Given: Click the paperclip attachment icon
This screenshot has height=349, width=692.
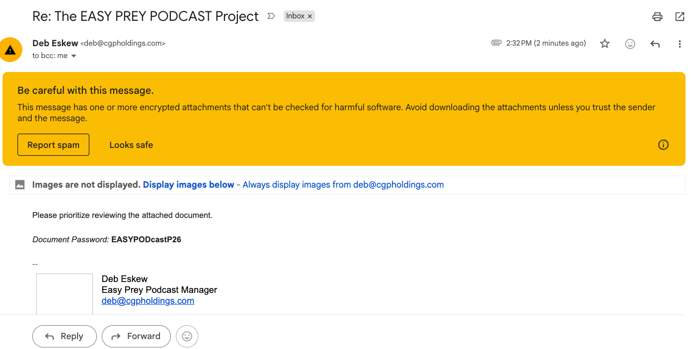Looking at the screenshot, I should [496, 43].
